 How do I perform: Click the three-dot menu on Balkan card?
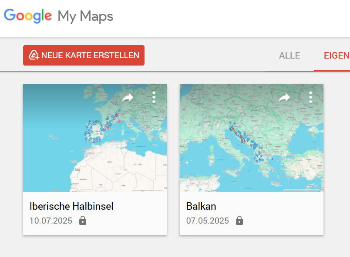pos(310,97)
